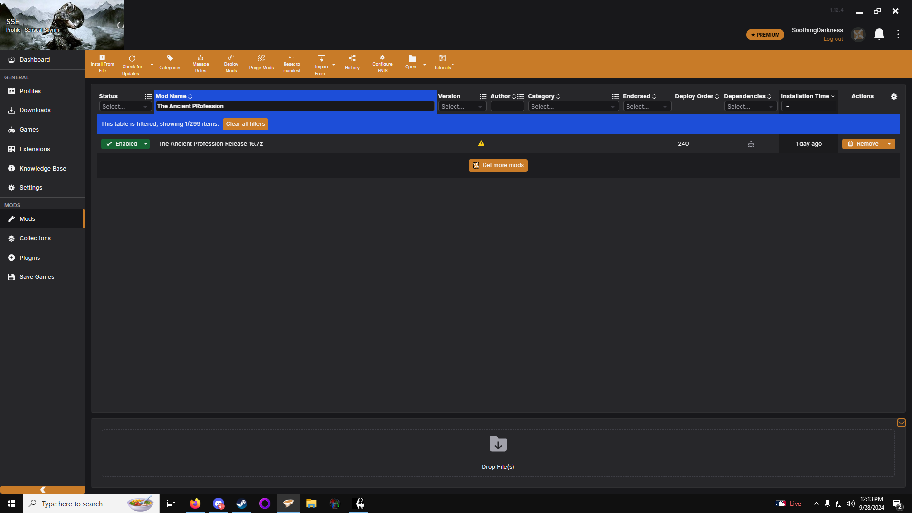The image size is (912, 513).
Task: Click the warning icon on The Ancient Profession row
Action: (481, 143)
